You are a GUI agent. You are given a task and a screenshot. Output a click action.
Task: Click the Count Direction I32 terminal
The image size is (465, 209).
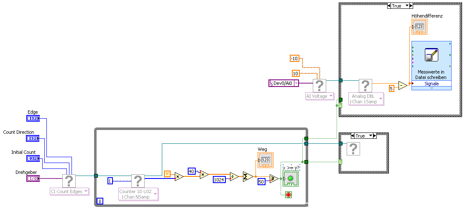click(x=33, y=138)
